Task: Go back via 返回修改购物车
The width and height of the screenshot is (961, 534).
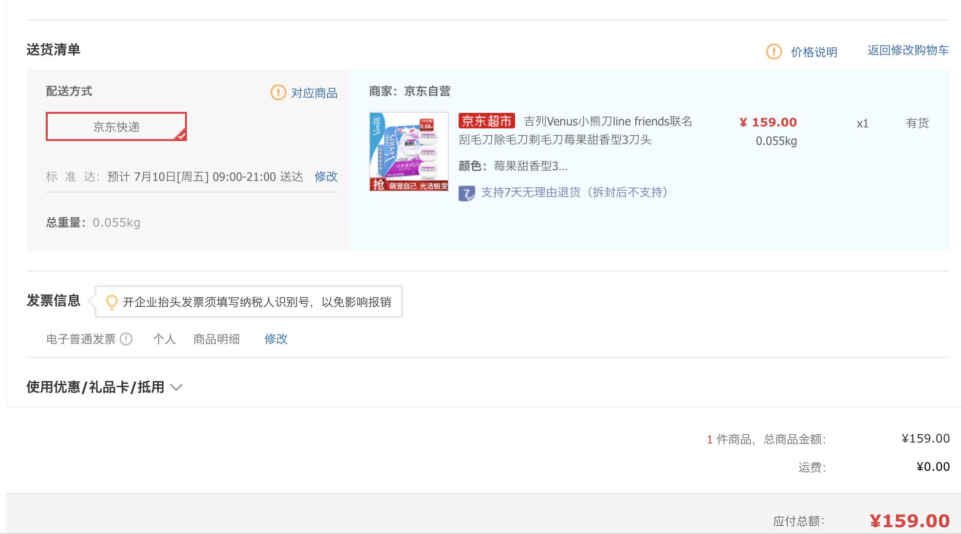Action: pos(908,50)
